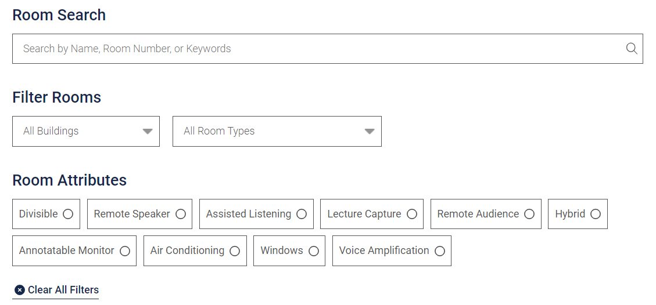Image resolution: width=656 pixels, height=305 pixels.
Task: Click the circle beside Lecture Capture
Action: point(412,214)
